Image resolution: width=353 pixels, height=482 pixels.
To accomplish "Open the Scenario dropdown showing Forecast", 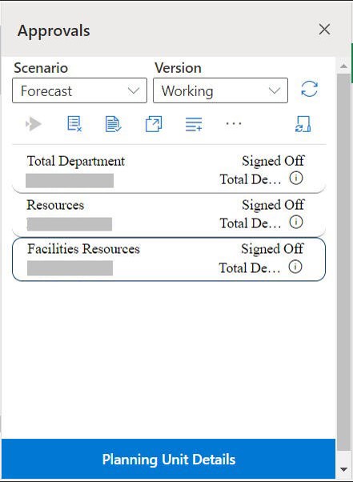I will [79, 90].
